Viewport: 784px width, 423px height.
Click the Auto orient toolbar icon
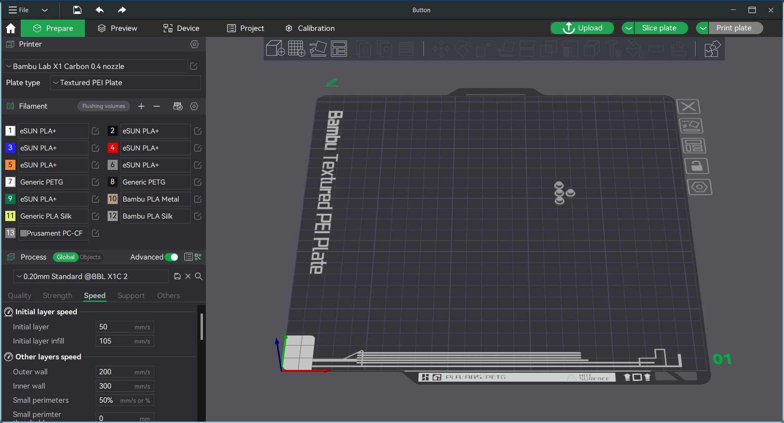coord(317,49)
